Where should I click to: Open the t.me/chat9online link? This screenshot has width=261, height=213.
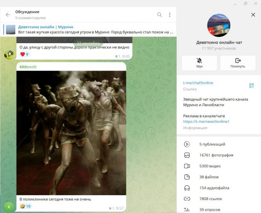(198, 83)
